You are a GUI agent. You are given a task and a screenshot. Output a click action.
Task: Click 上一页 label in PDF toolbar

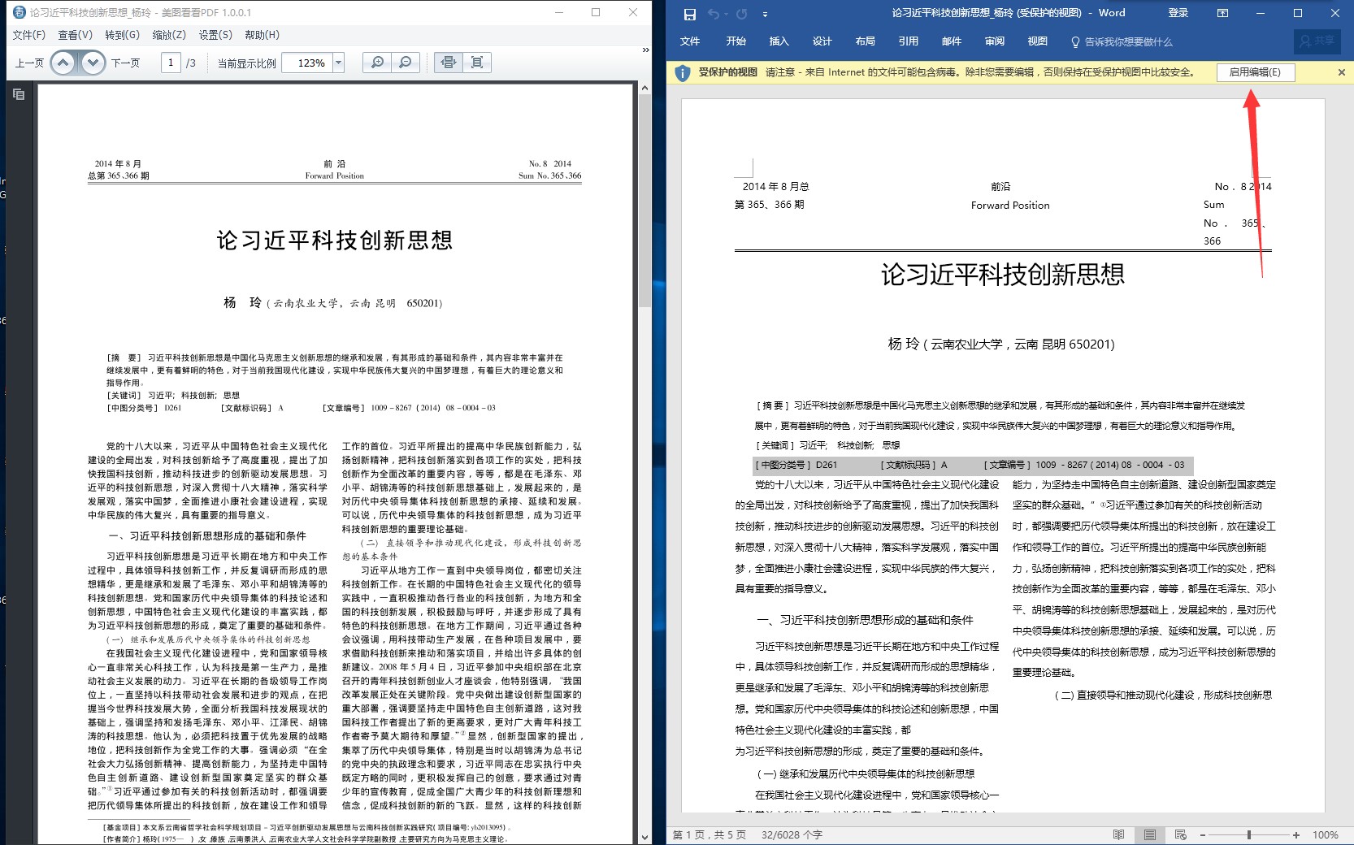[x=29, y=63]
